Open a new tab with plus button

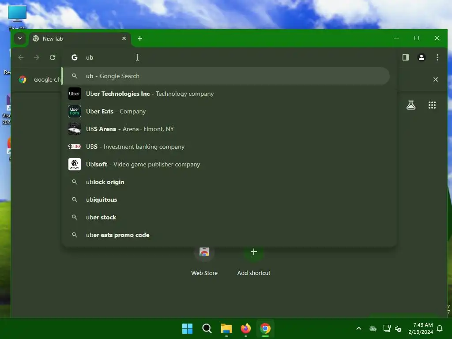point(140,38)
